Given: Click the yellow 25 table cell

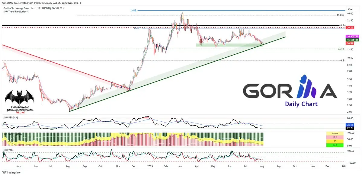Looking at the screenshot, I should click(x=335, y=141).
